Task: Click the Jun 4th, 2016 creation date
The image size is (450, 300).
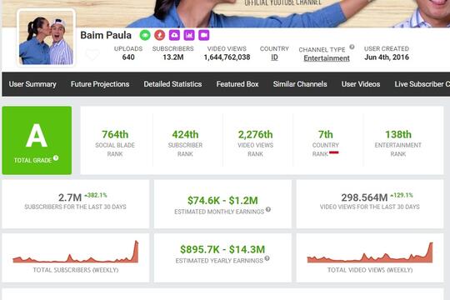Action: coord(387,57)
